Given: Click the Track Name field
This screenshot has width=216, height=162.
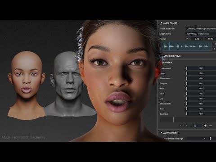Looking at the screenshot, I should click(x=201, y=34).
